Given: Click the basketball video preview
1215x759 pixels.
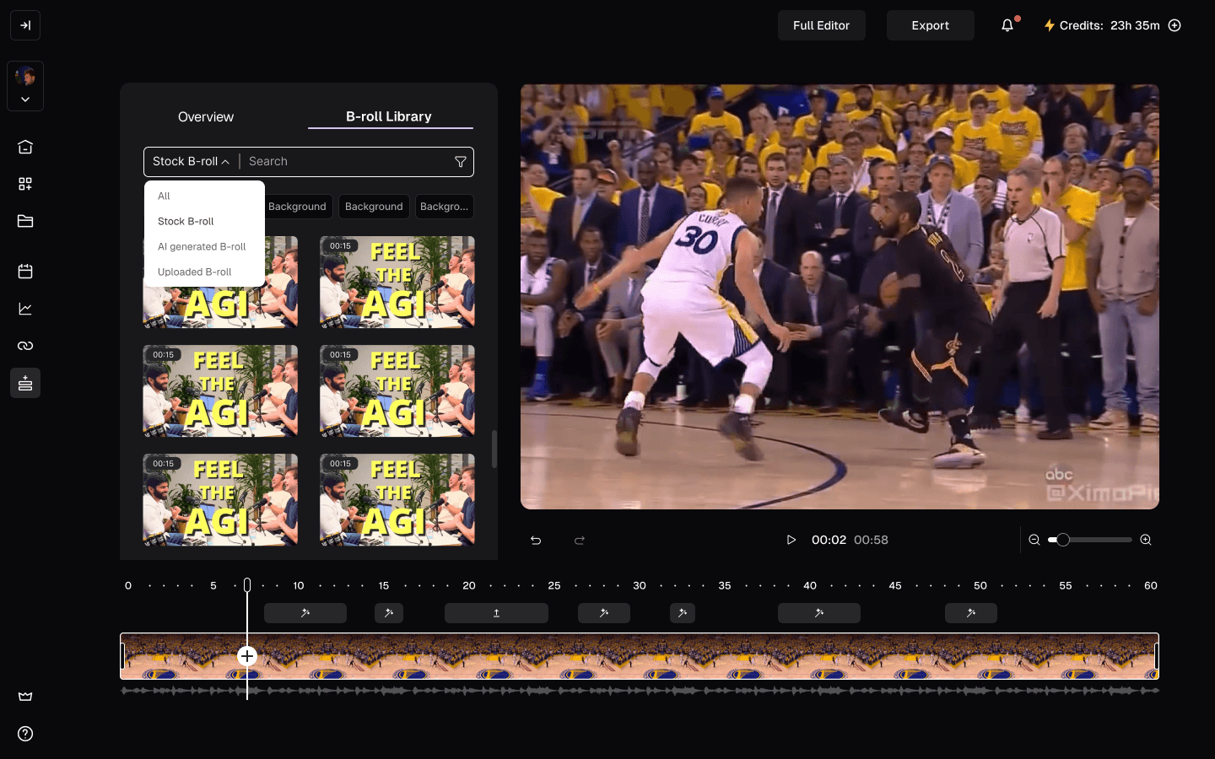Looking at the screenshot, I should click(840, 296).
